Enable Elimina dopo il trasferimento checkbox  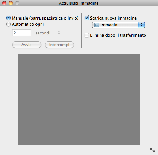tap(87, 35)
